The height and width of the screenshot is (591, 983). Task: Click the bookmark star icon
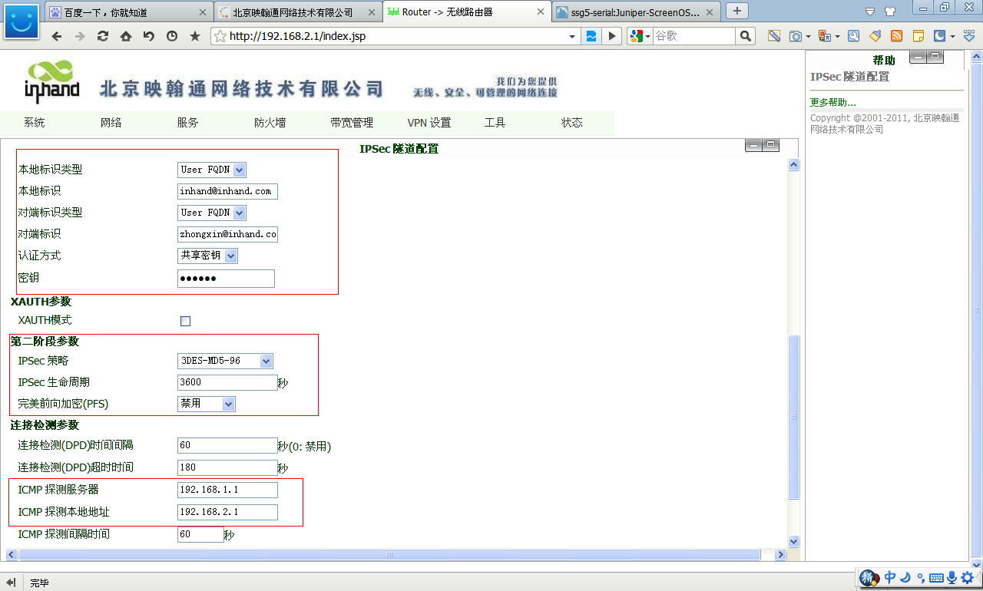click(194, 36)
